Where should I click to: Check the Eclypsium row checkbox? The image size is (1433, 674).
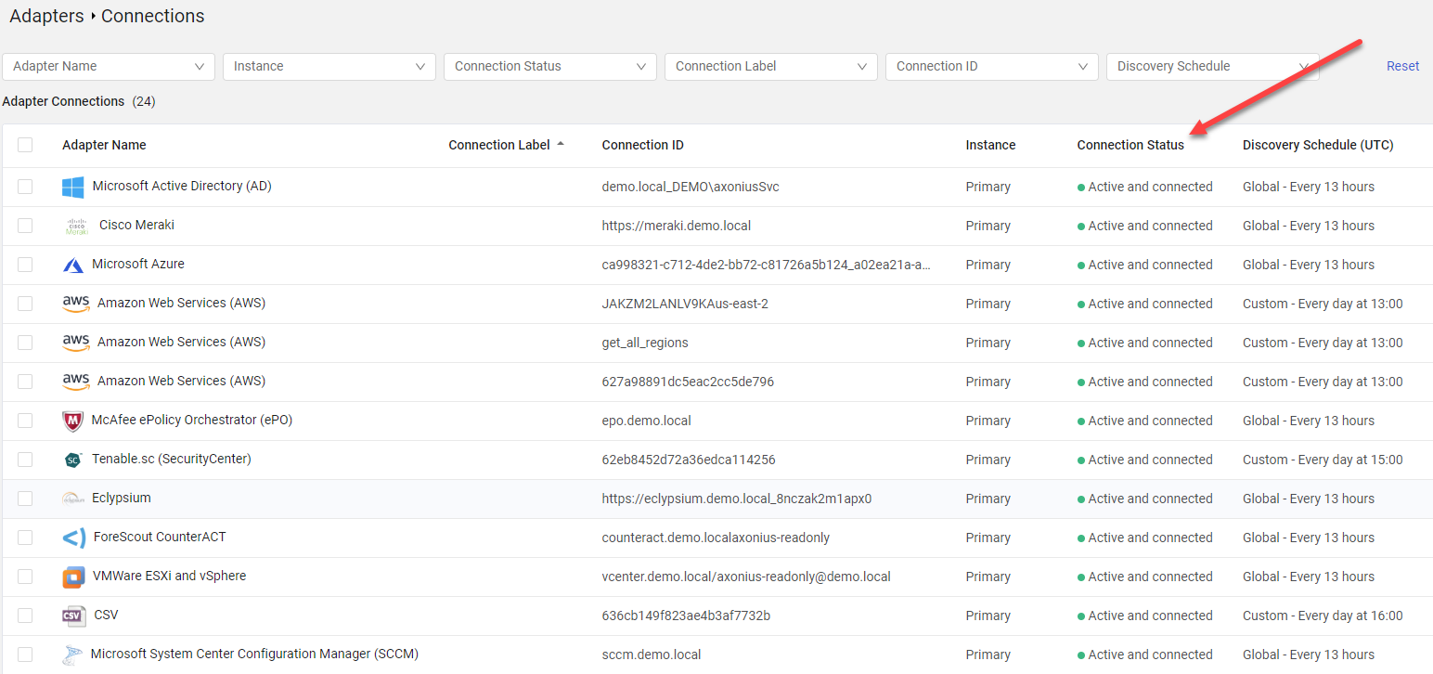point(25,499)
